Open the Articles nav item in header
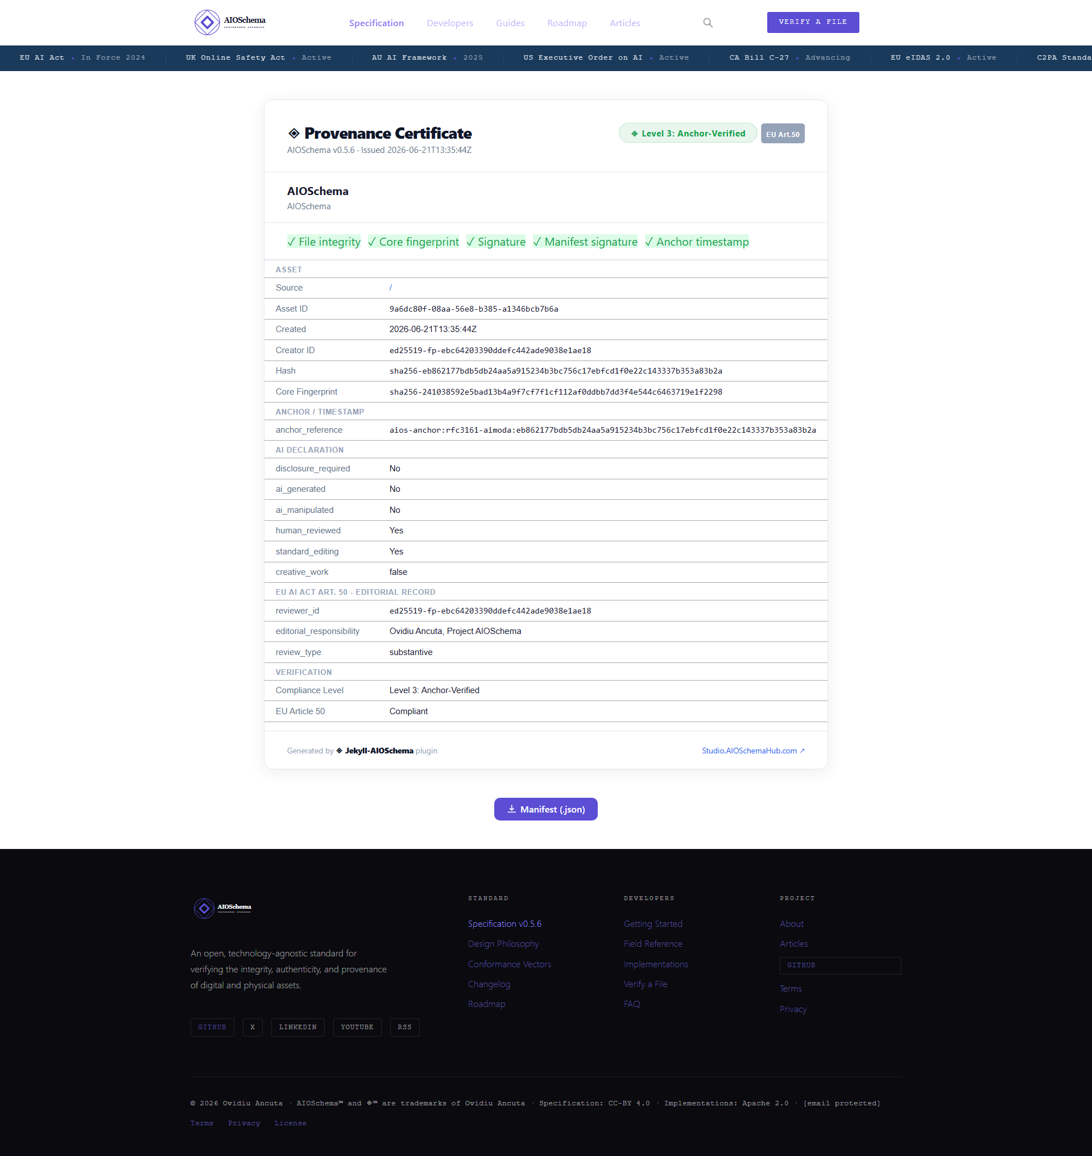1092x1156 pixels. pos(624,23)
